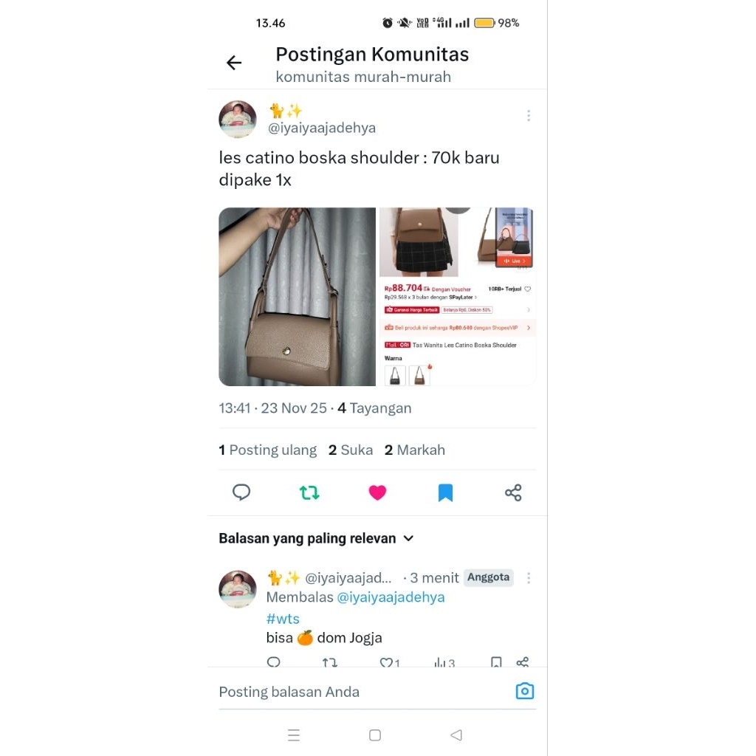Toggle the green repost icon

[x=309, y=492]
